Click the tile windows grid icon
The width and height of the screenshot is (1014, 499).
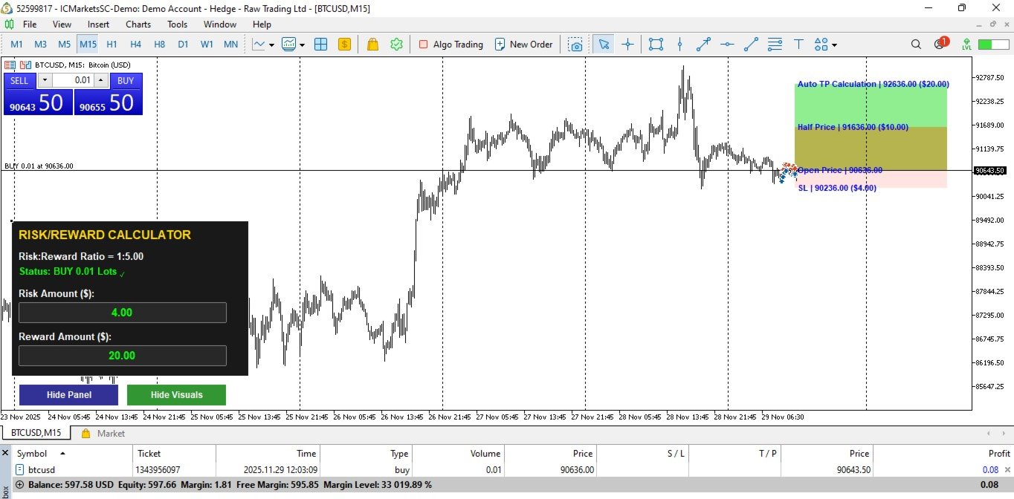point(321,45)
